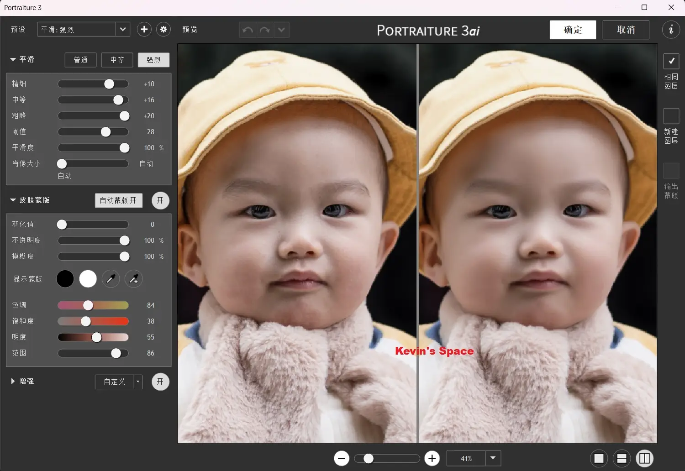Collapse the 皮肤蒙版 skin mask section
Image resolution: width=685 pixels, height=471 pixels.
click(13, 200)
